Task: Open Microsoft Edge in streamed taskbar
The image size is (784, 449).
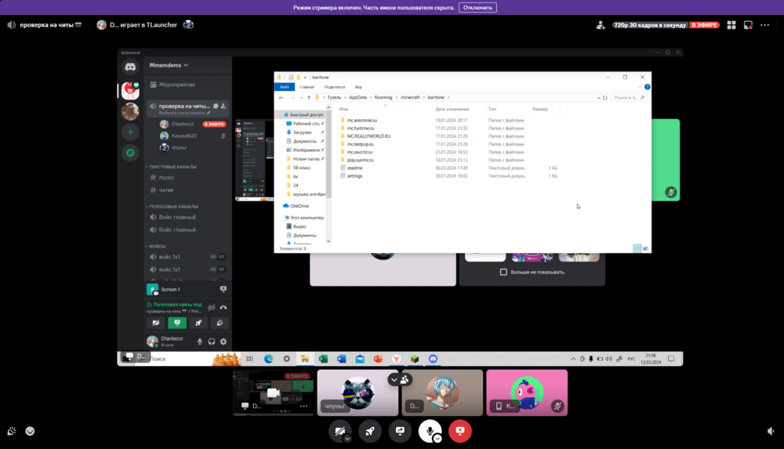Action: tap(268, 359)
